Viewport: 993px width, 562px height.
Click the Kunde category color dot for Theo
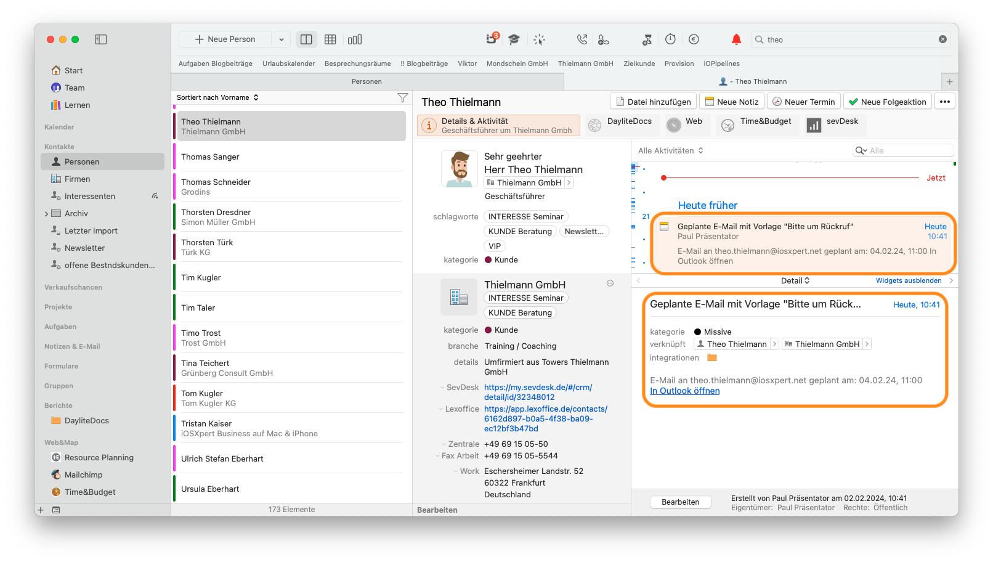tap(488, 260)
